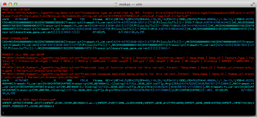Viewport: 257px width, 117px height.
Task: Click the "Protein_position" field name
Action: (x=33, y=16)
